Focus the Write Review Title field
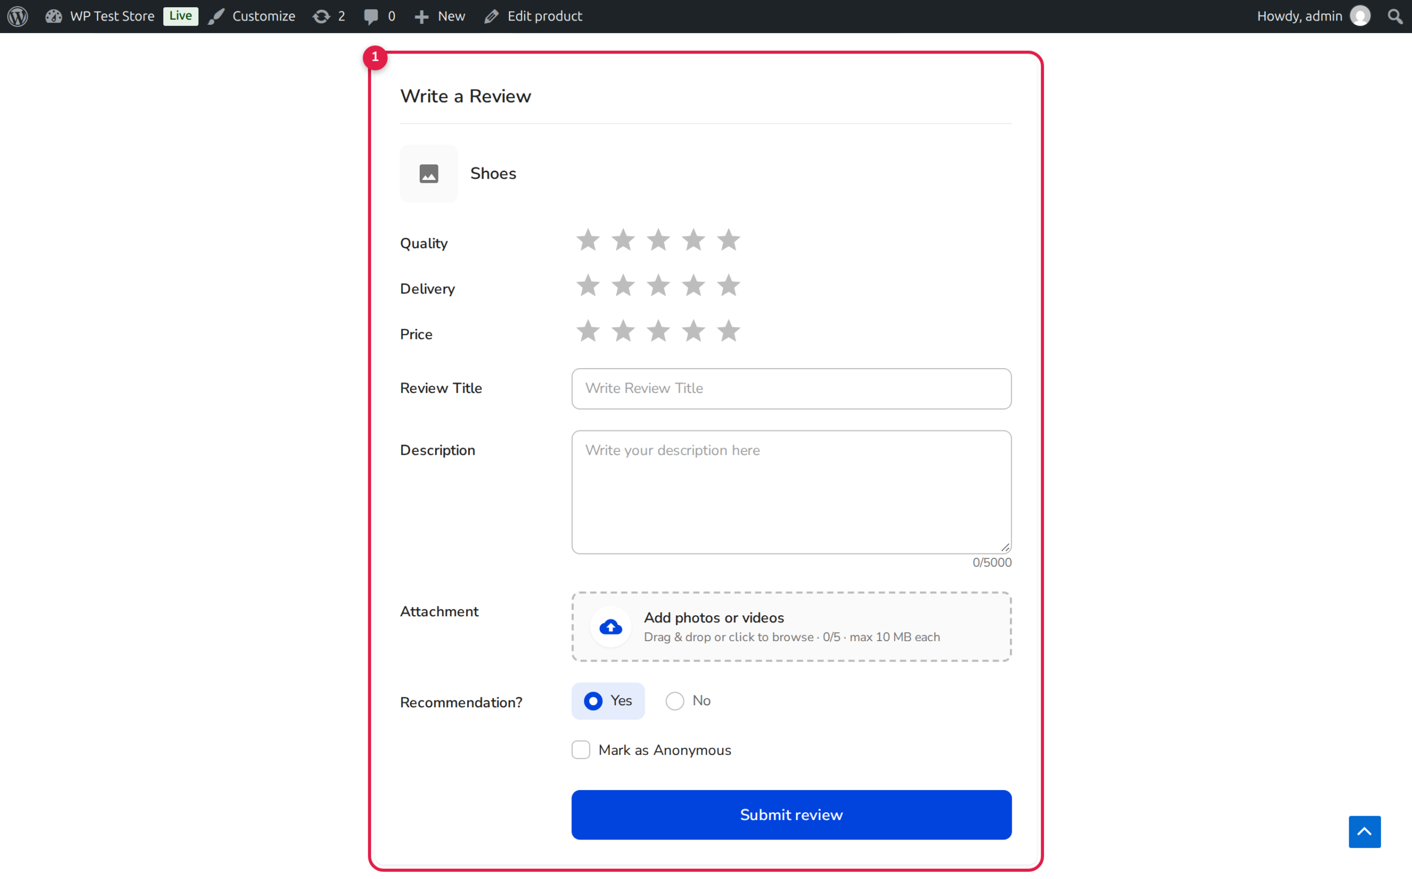Screen dimensions: 1412x879 click(x=791, y=388)
